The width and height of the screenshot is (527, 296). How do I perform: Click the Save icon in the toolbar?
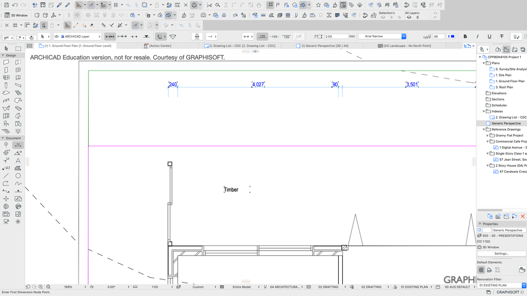pyautogui.click(x=6, y=5)
